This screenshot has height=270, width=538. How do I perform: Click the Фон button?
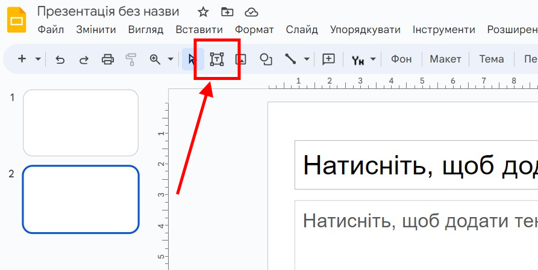[x=401, y=60]
